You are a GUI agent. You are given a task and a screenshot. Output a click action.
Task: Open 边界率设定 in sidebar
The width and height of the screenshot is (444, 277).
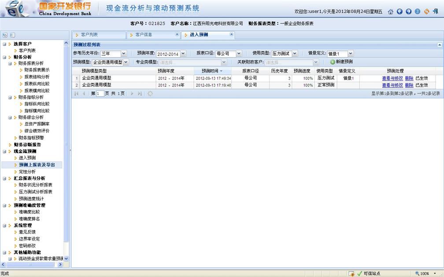pos(29,239)
